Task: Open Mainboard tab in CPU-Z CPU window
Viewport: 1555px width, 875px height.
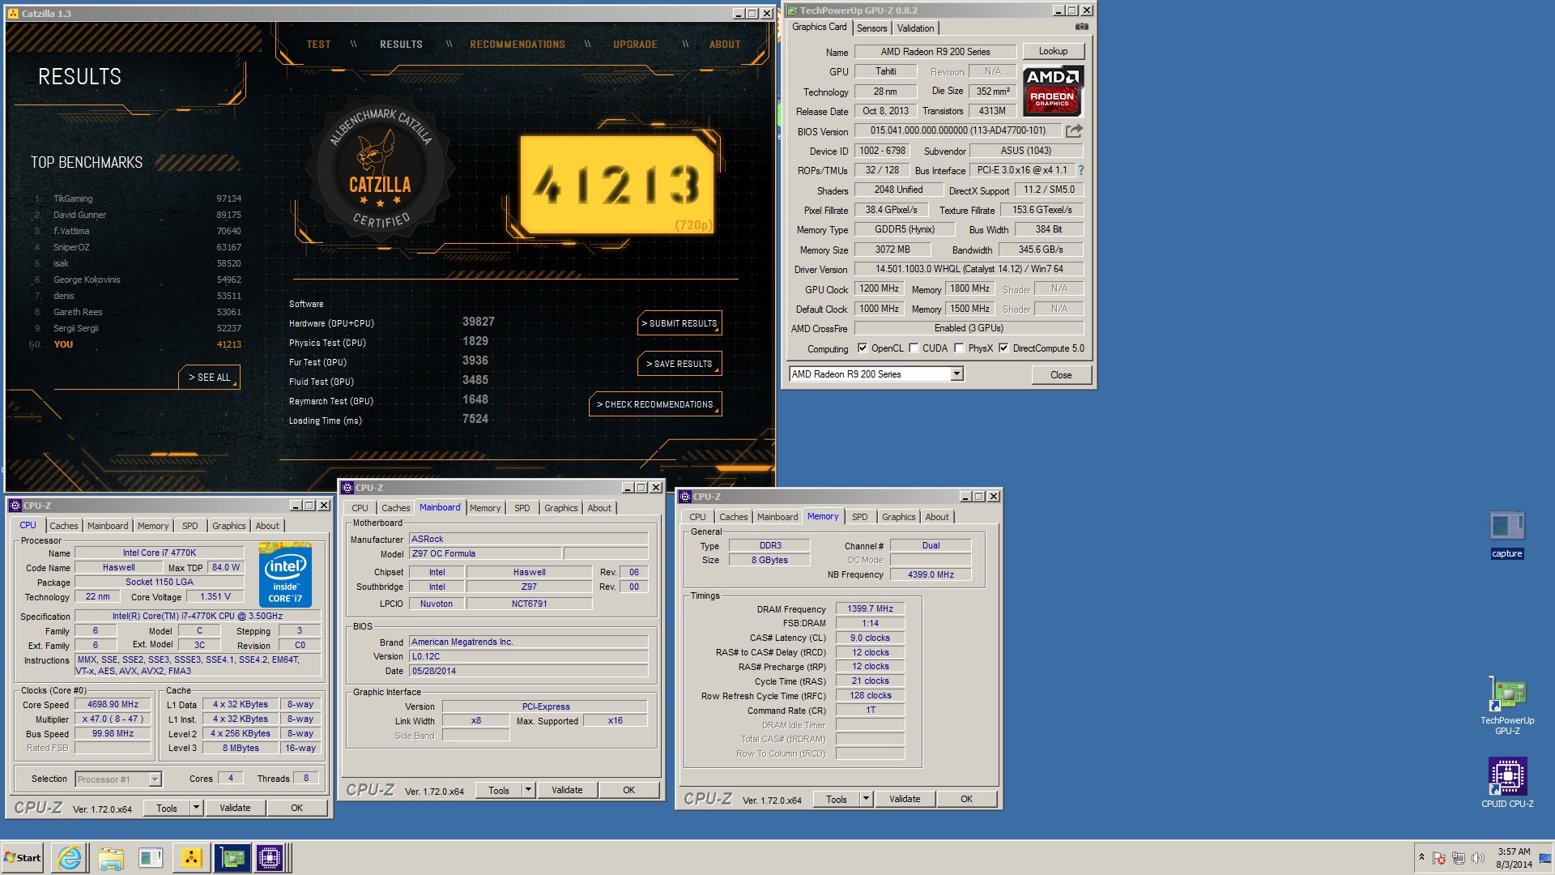Action: pyautogui.click(x=107, y=526)
